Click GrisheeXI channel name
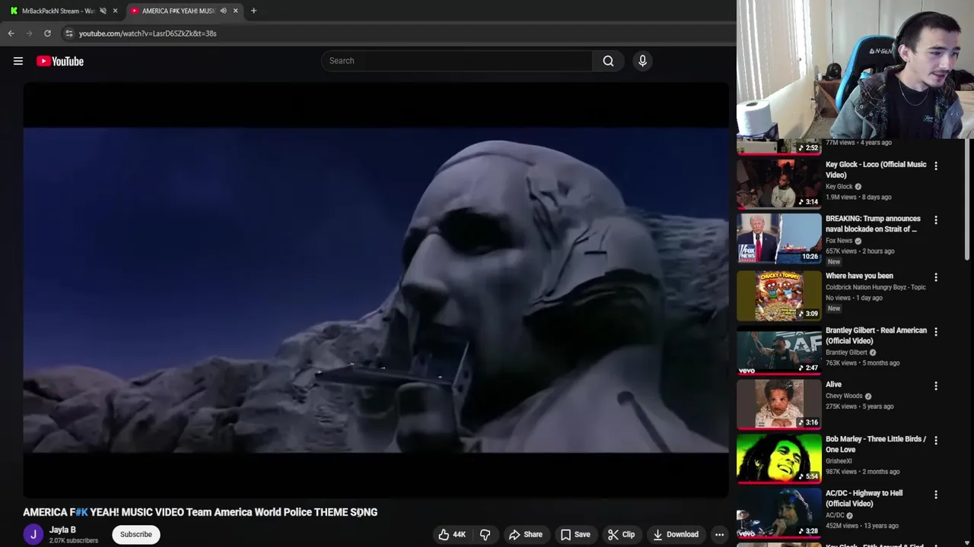Viewport: 974px width, 547px height. [x=839, y=461]
